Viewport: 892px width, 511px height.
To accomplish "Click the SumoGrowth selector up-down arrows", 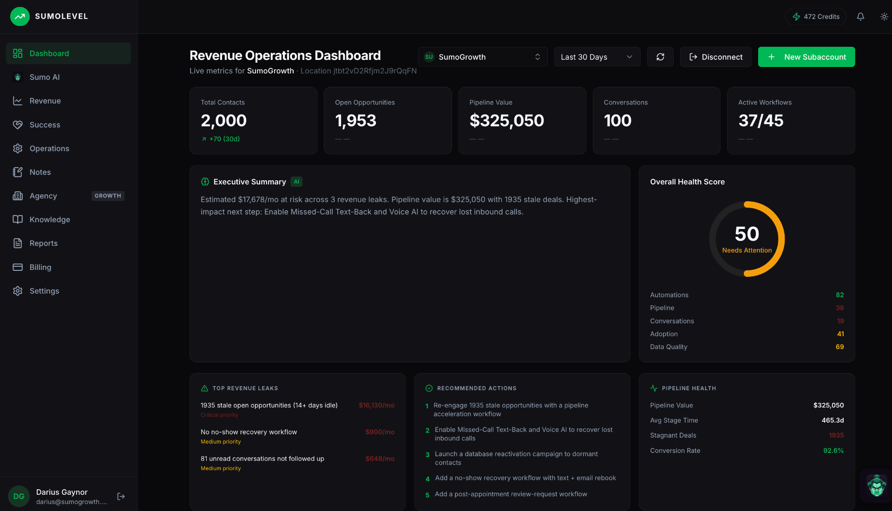I will [538, 57].
